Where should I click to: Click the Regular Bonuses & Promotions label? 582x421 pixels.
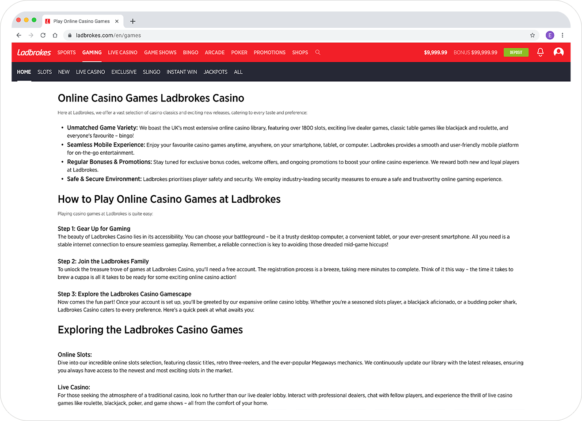pos(110,162)
